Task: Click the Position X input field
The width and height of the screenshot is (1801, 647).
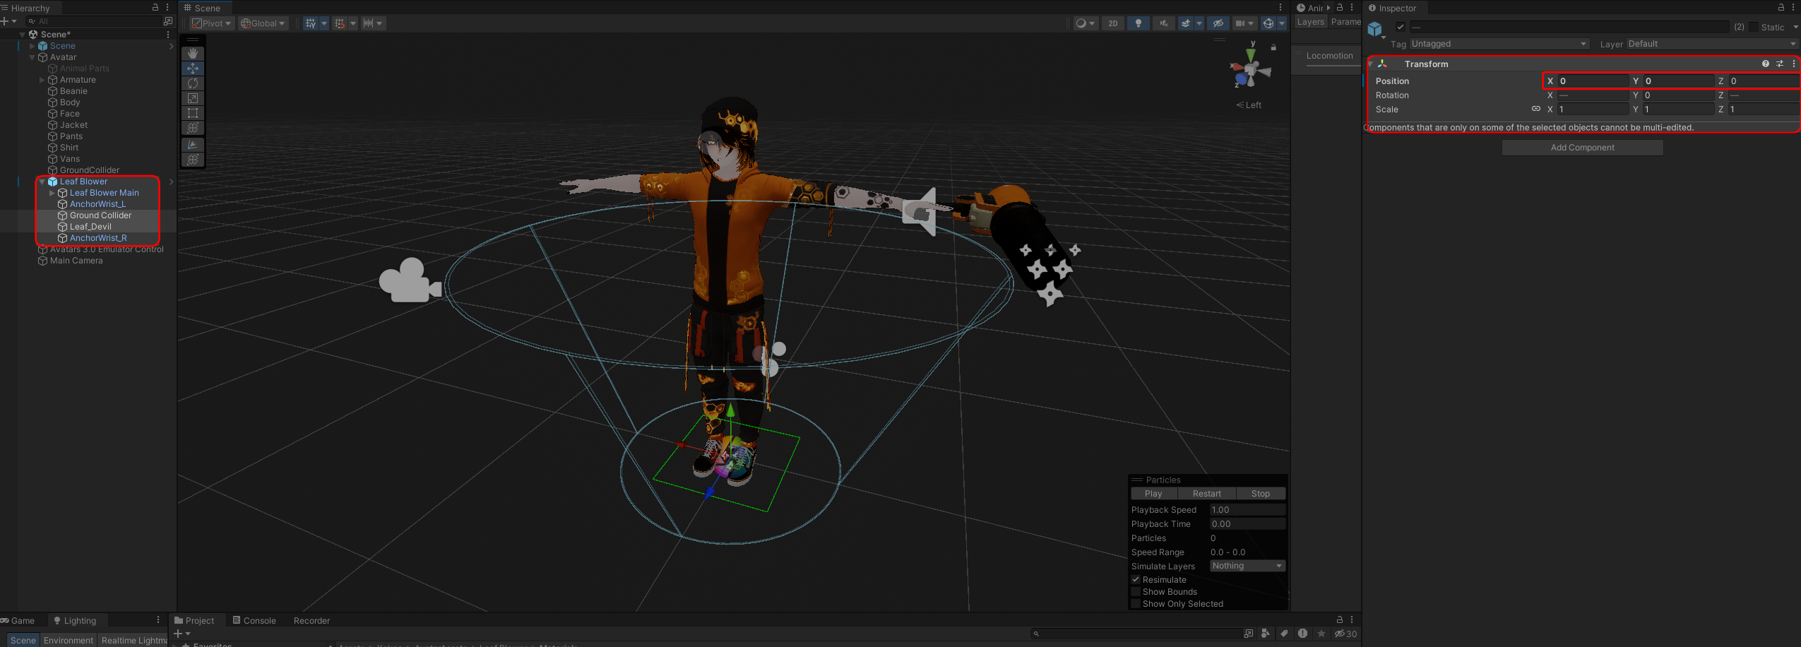Action: pos(1592,81)
